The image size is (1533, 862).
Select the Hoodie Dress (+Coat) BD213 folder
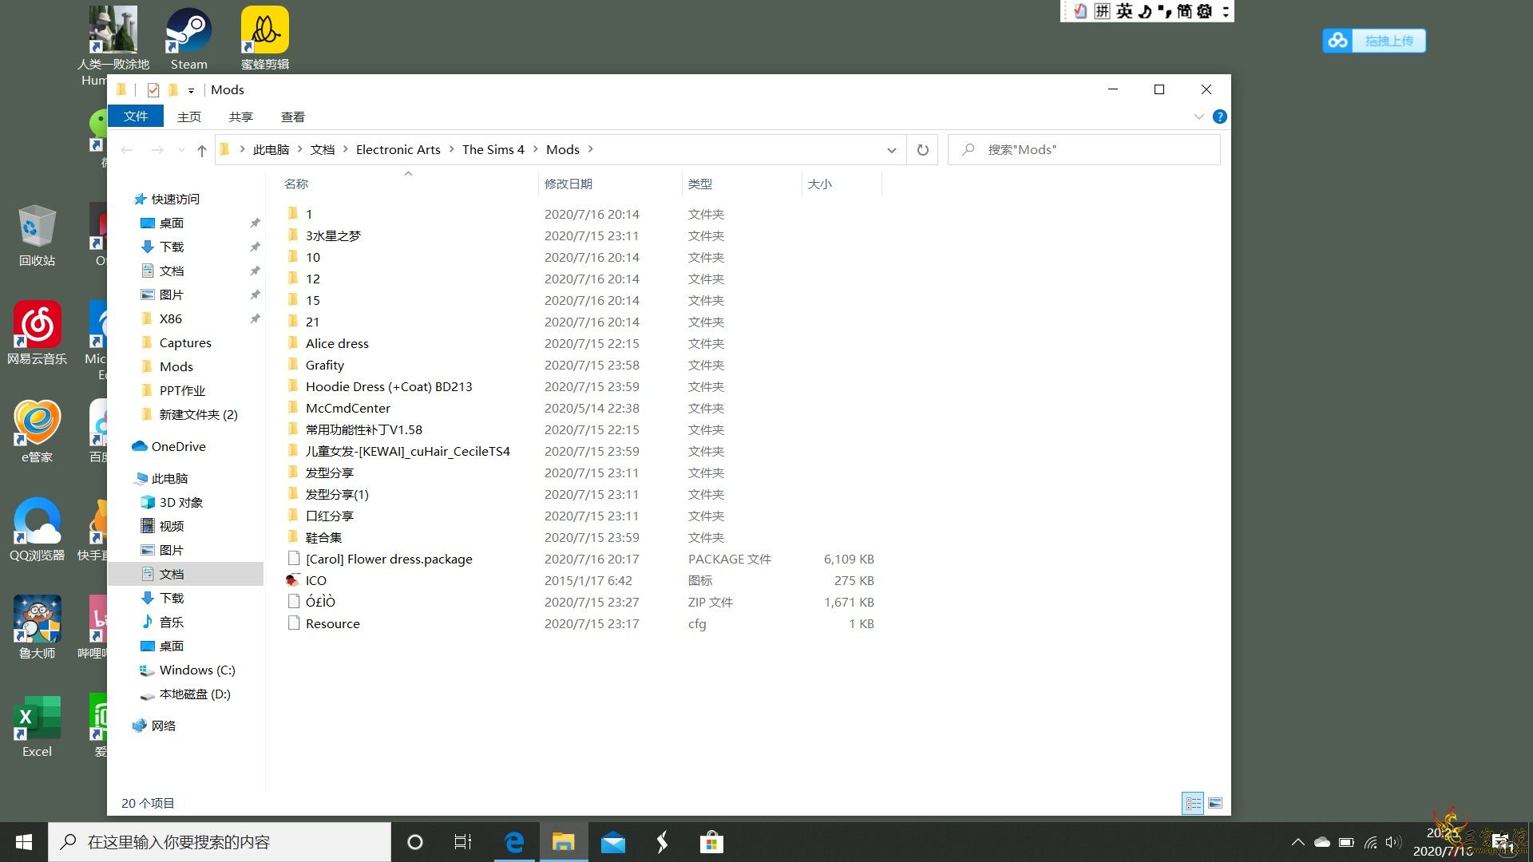click(389, 386)
